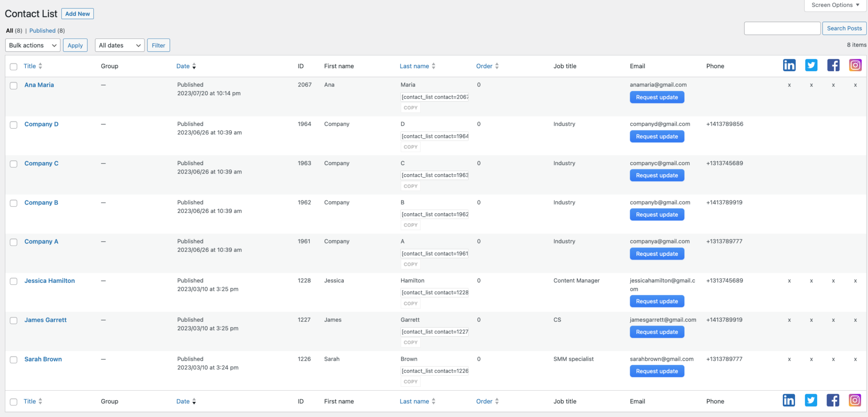Click the LinkedIn icon in the table header
The height and width of the screenshot is (417, 868).
coord(789,65)
